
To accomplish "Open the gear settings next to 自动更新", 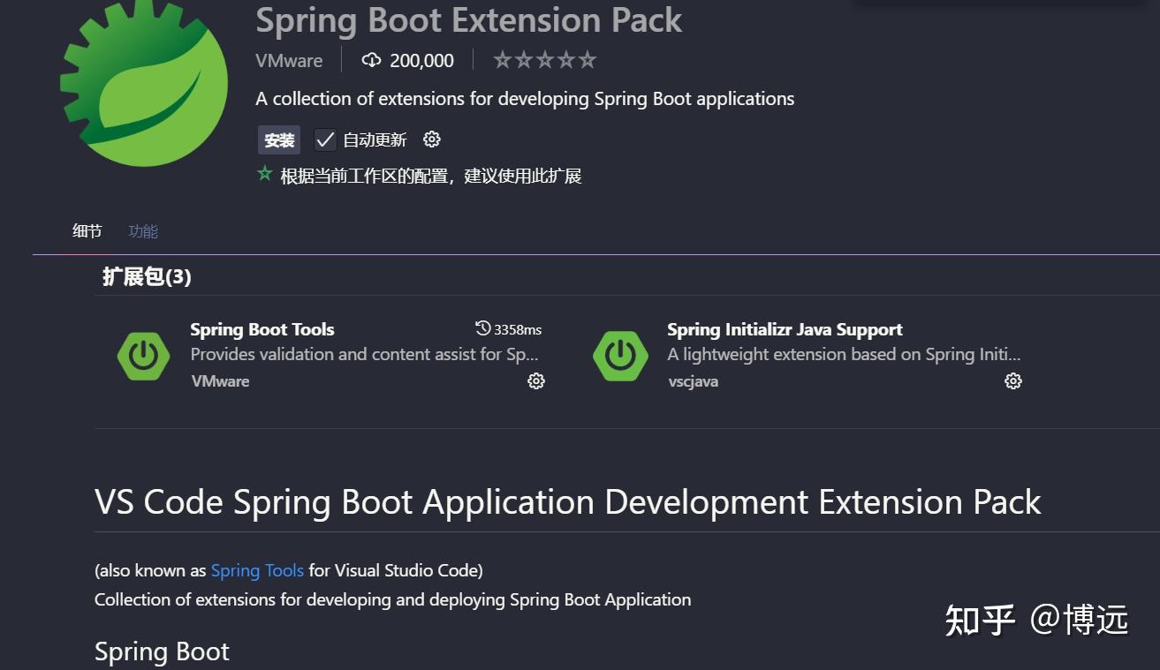I will [432, 139].
